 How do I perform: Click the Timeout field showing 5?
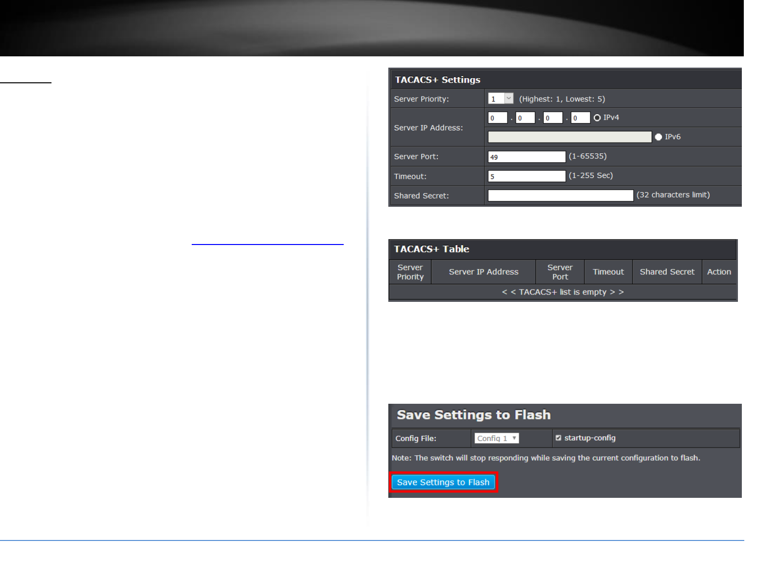527,176
